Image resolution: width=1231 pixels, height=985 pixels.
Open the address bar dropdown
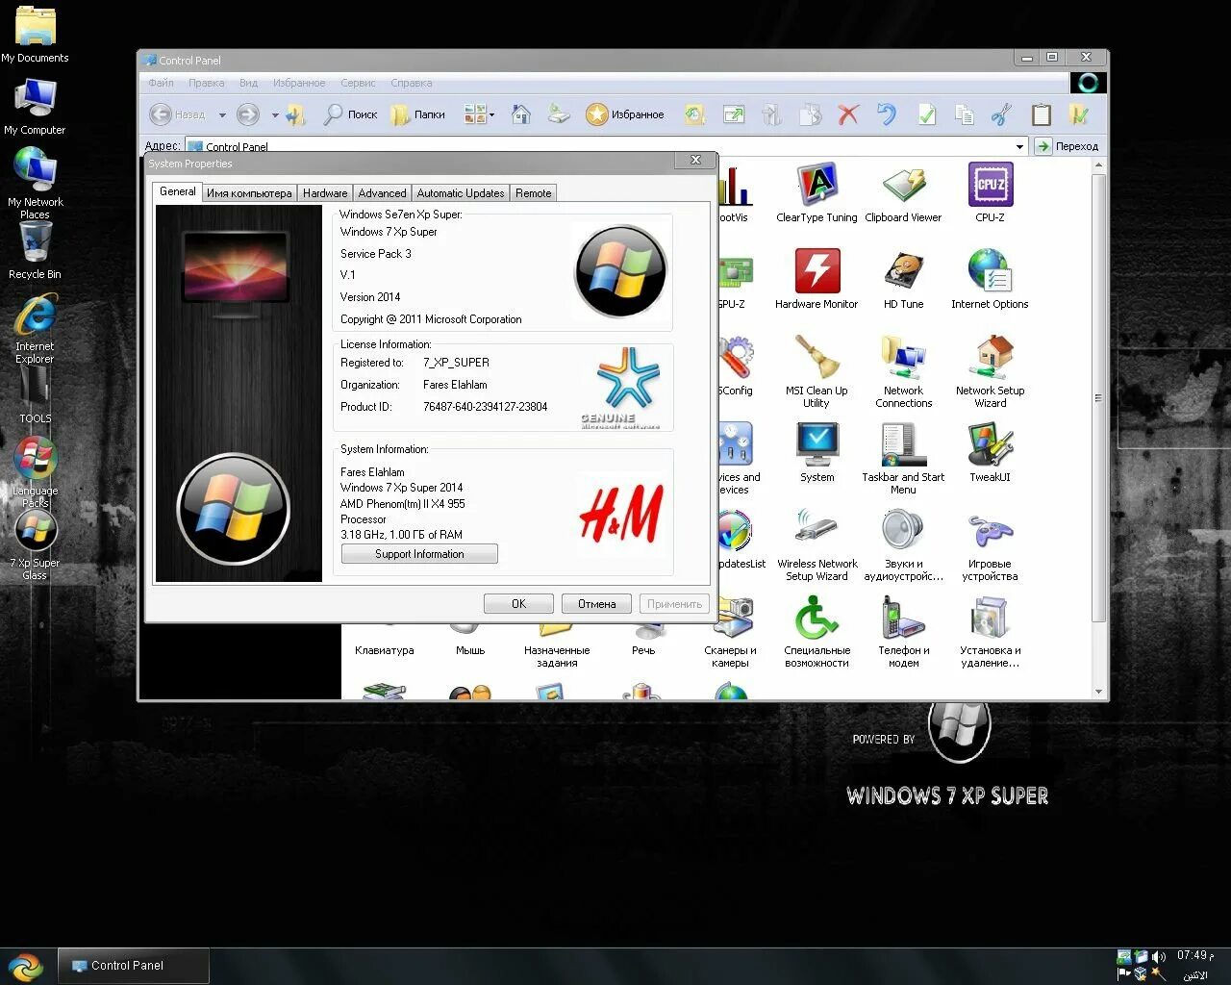(x=1020, y=145)
